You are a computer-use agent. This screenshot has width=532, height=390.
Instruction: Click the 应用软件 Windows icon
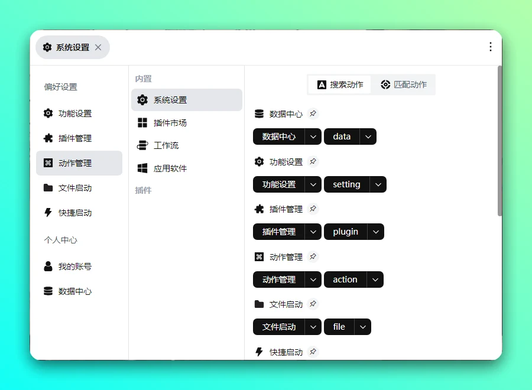[x=142, y=167]
